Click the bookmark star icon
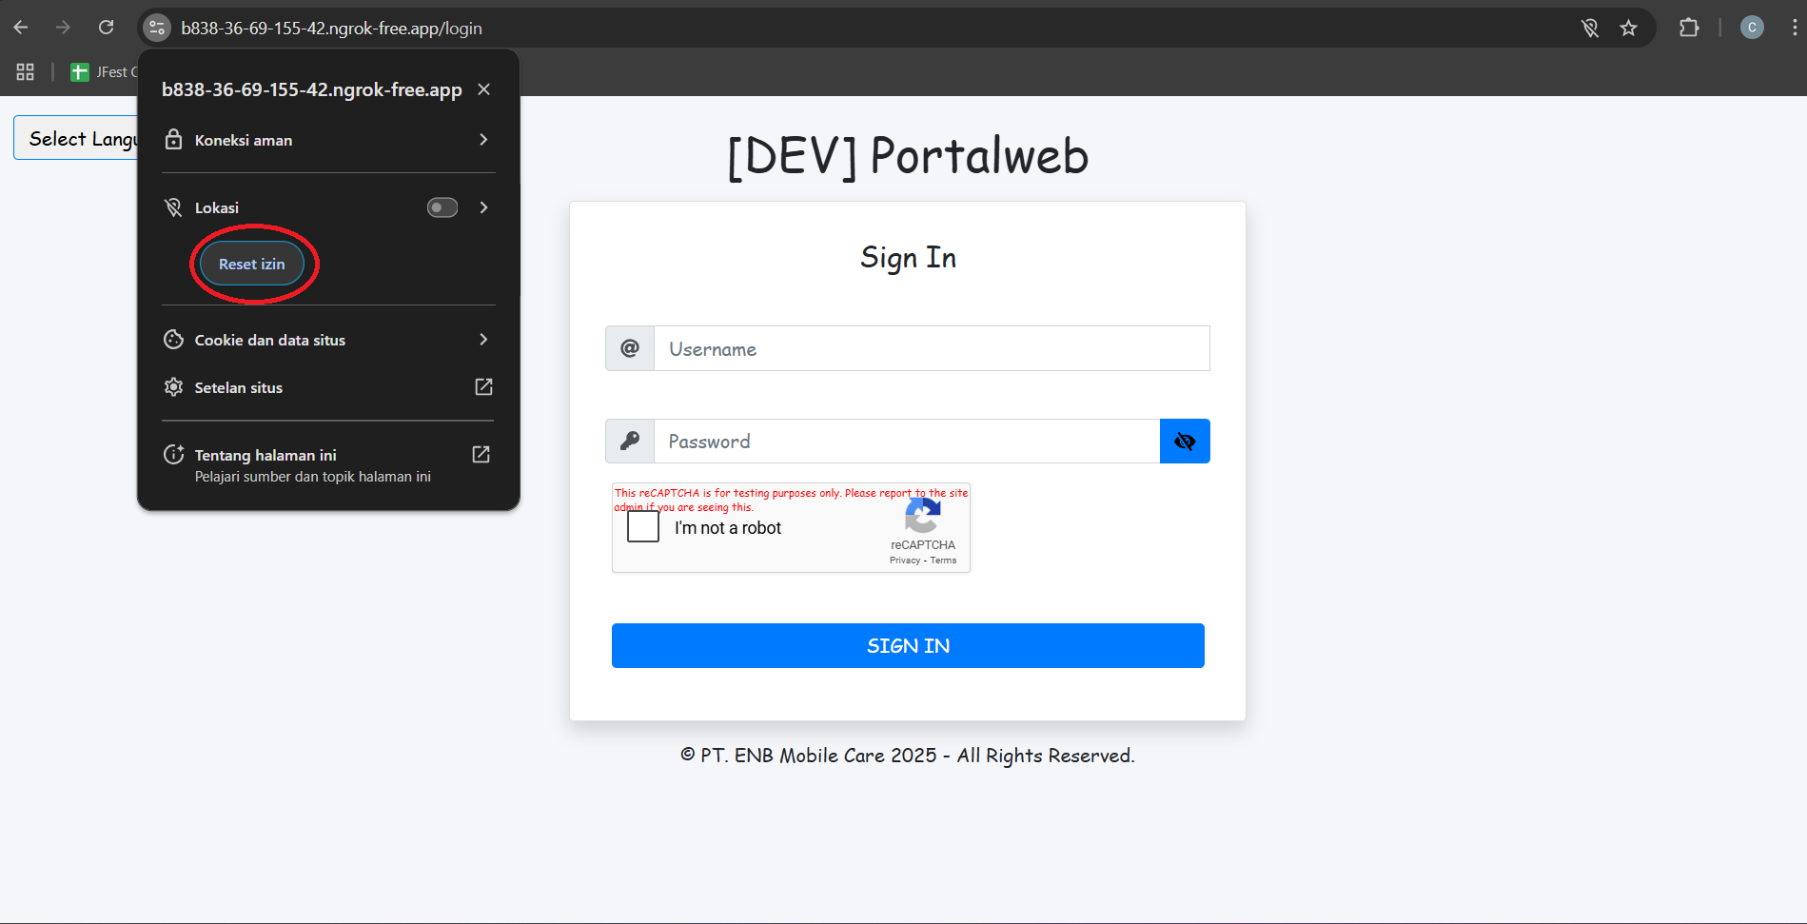 [x=1628, y=29]
